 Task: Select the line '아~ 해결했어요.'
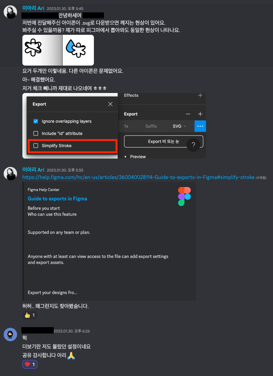pyautogui.click(x=39, y=80)
